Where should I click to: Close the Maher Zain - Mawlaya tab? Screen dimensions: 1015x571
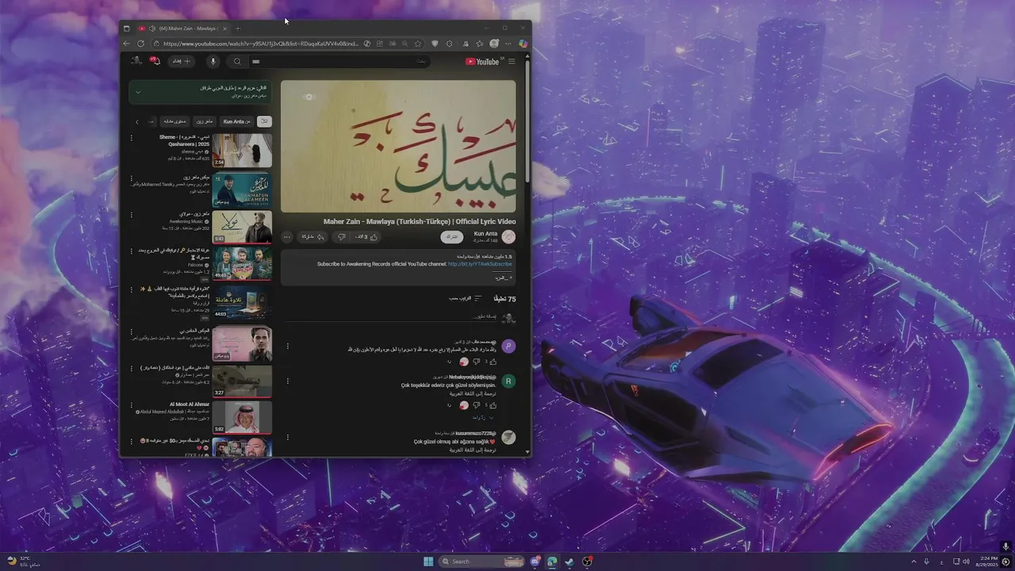pos(224,29)
